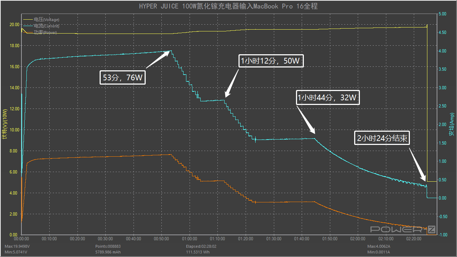Image resolution: width=457 pixels, height=257 pixels.
Task: Toggle the Power legend entry
Action: coord(45,32)
